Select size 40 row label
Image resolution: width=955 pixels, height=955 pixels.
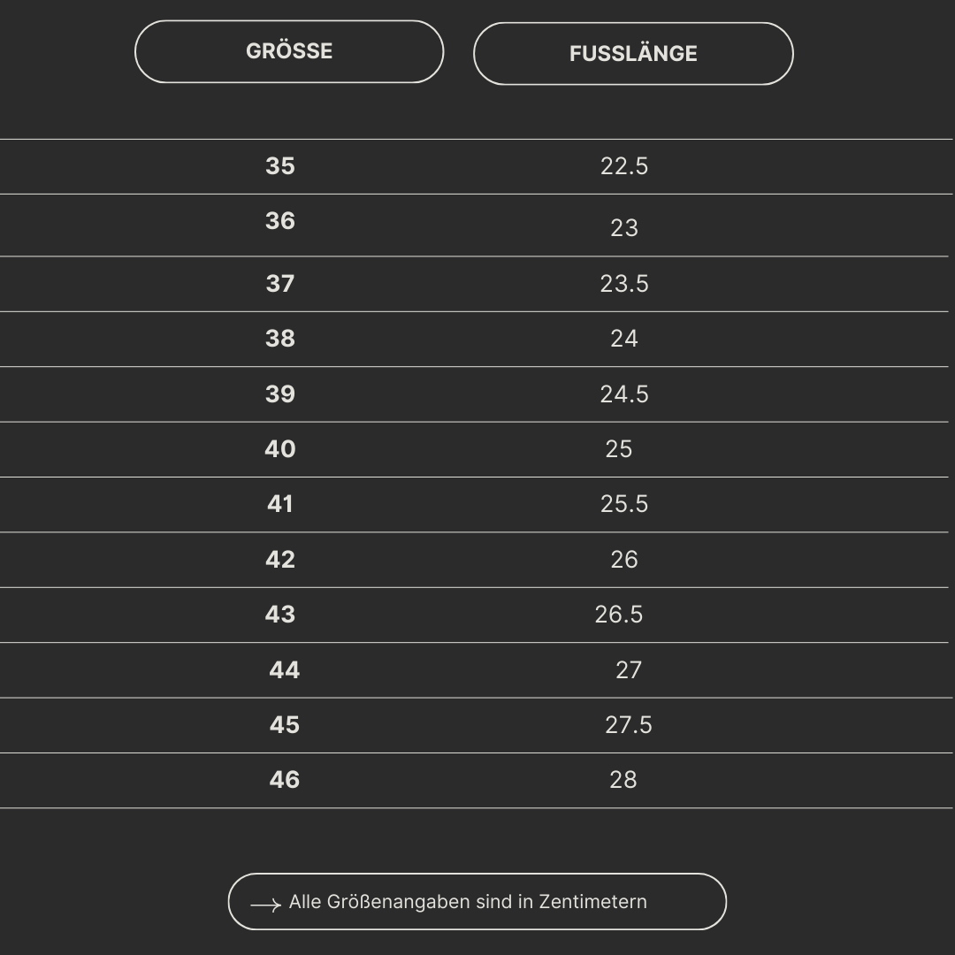(x=280, y=449)
